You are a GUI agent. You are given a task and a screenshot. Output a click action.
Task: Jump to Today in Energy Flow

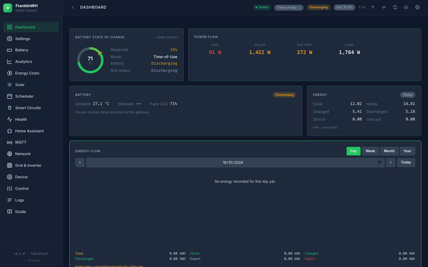(x=406, y=163)
